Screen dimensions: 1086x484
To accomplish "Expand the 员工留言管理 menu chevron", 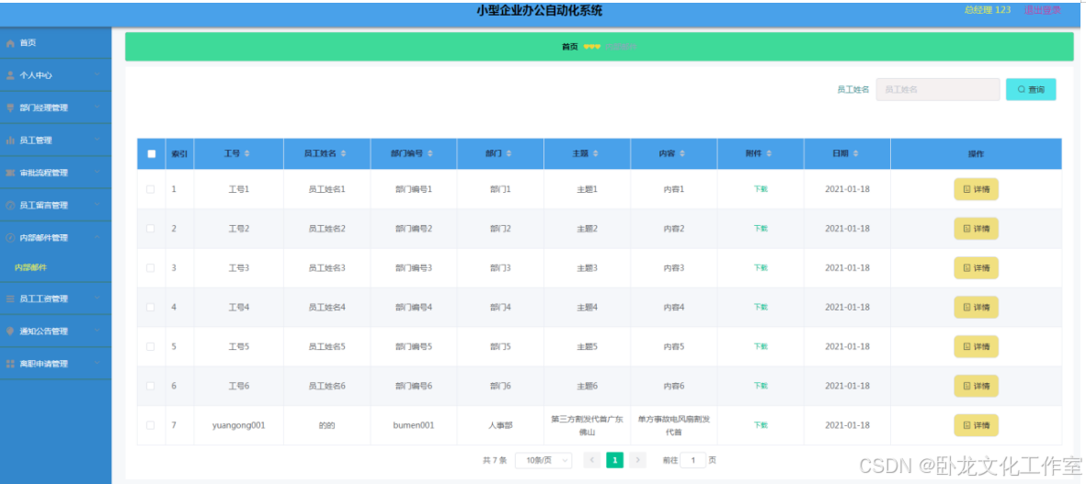I will pos(97,205).
